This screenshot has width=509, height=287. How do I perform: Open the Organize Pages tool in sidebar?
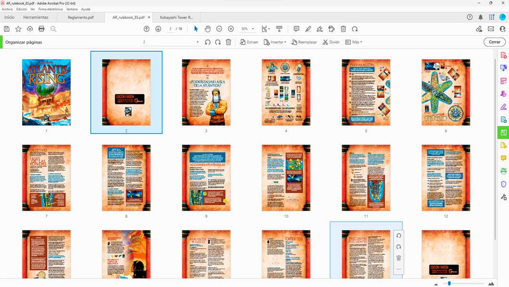pos(503,132)
